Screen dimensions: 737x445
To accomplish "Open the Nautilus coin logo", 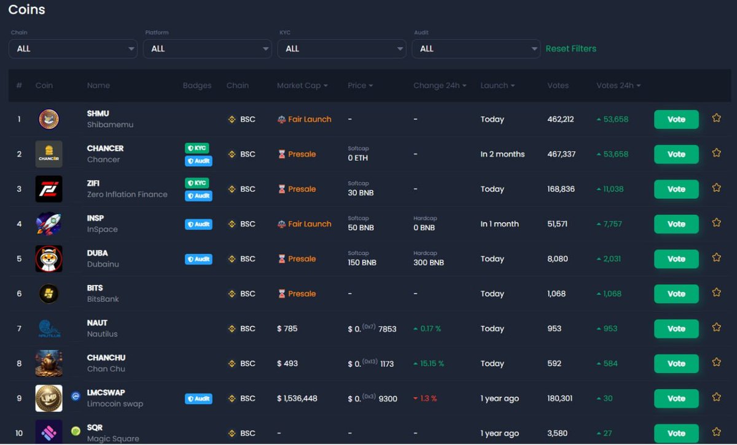I will (49, 329).
